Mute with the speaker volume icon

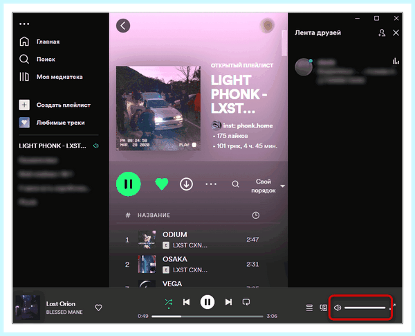pos(338,308)
